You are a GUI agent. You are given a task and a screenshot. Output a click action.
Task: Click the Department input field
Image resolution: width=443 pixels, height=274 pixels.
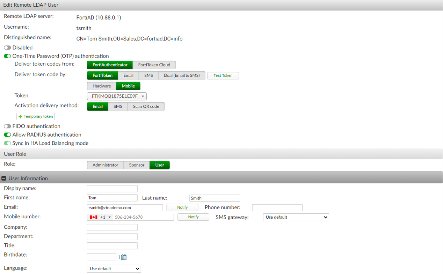point(112,236)
